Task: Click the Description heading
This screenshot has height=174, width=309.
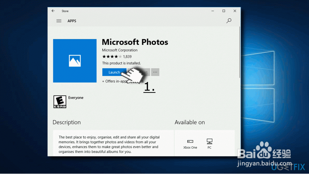Action: coord(67,123)
